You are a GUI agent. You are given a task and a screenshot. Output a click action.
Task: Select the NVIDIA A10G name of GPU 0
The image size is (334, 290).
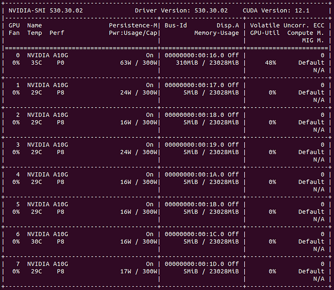click(48, 56)
